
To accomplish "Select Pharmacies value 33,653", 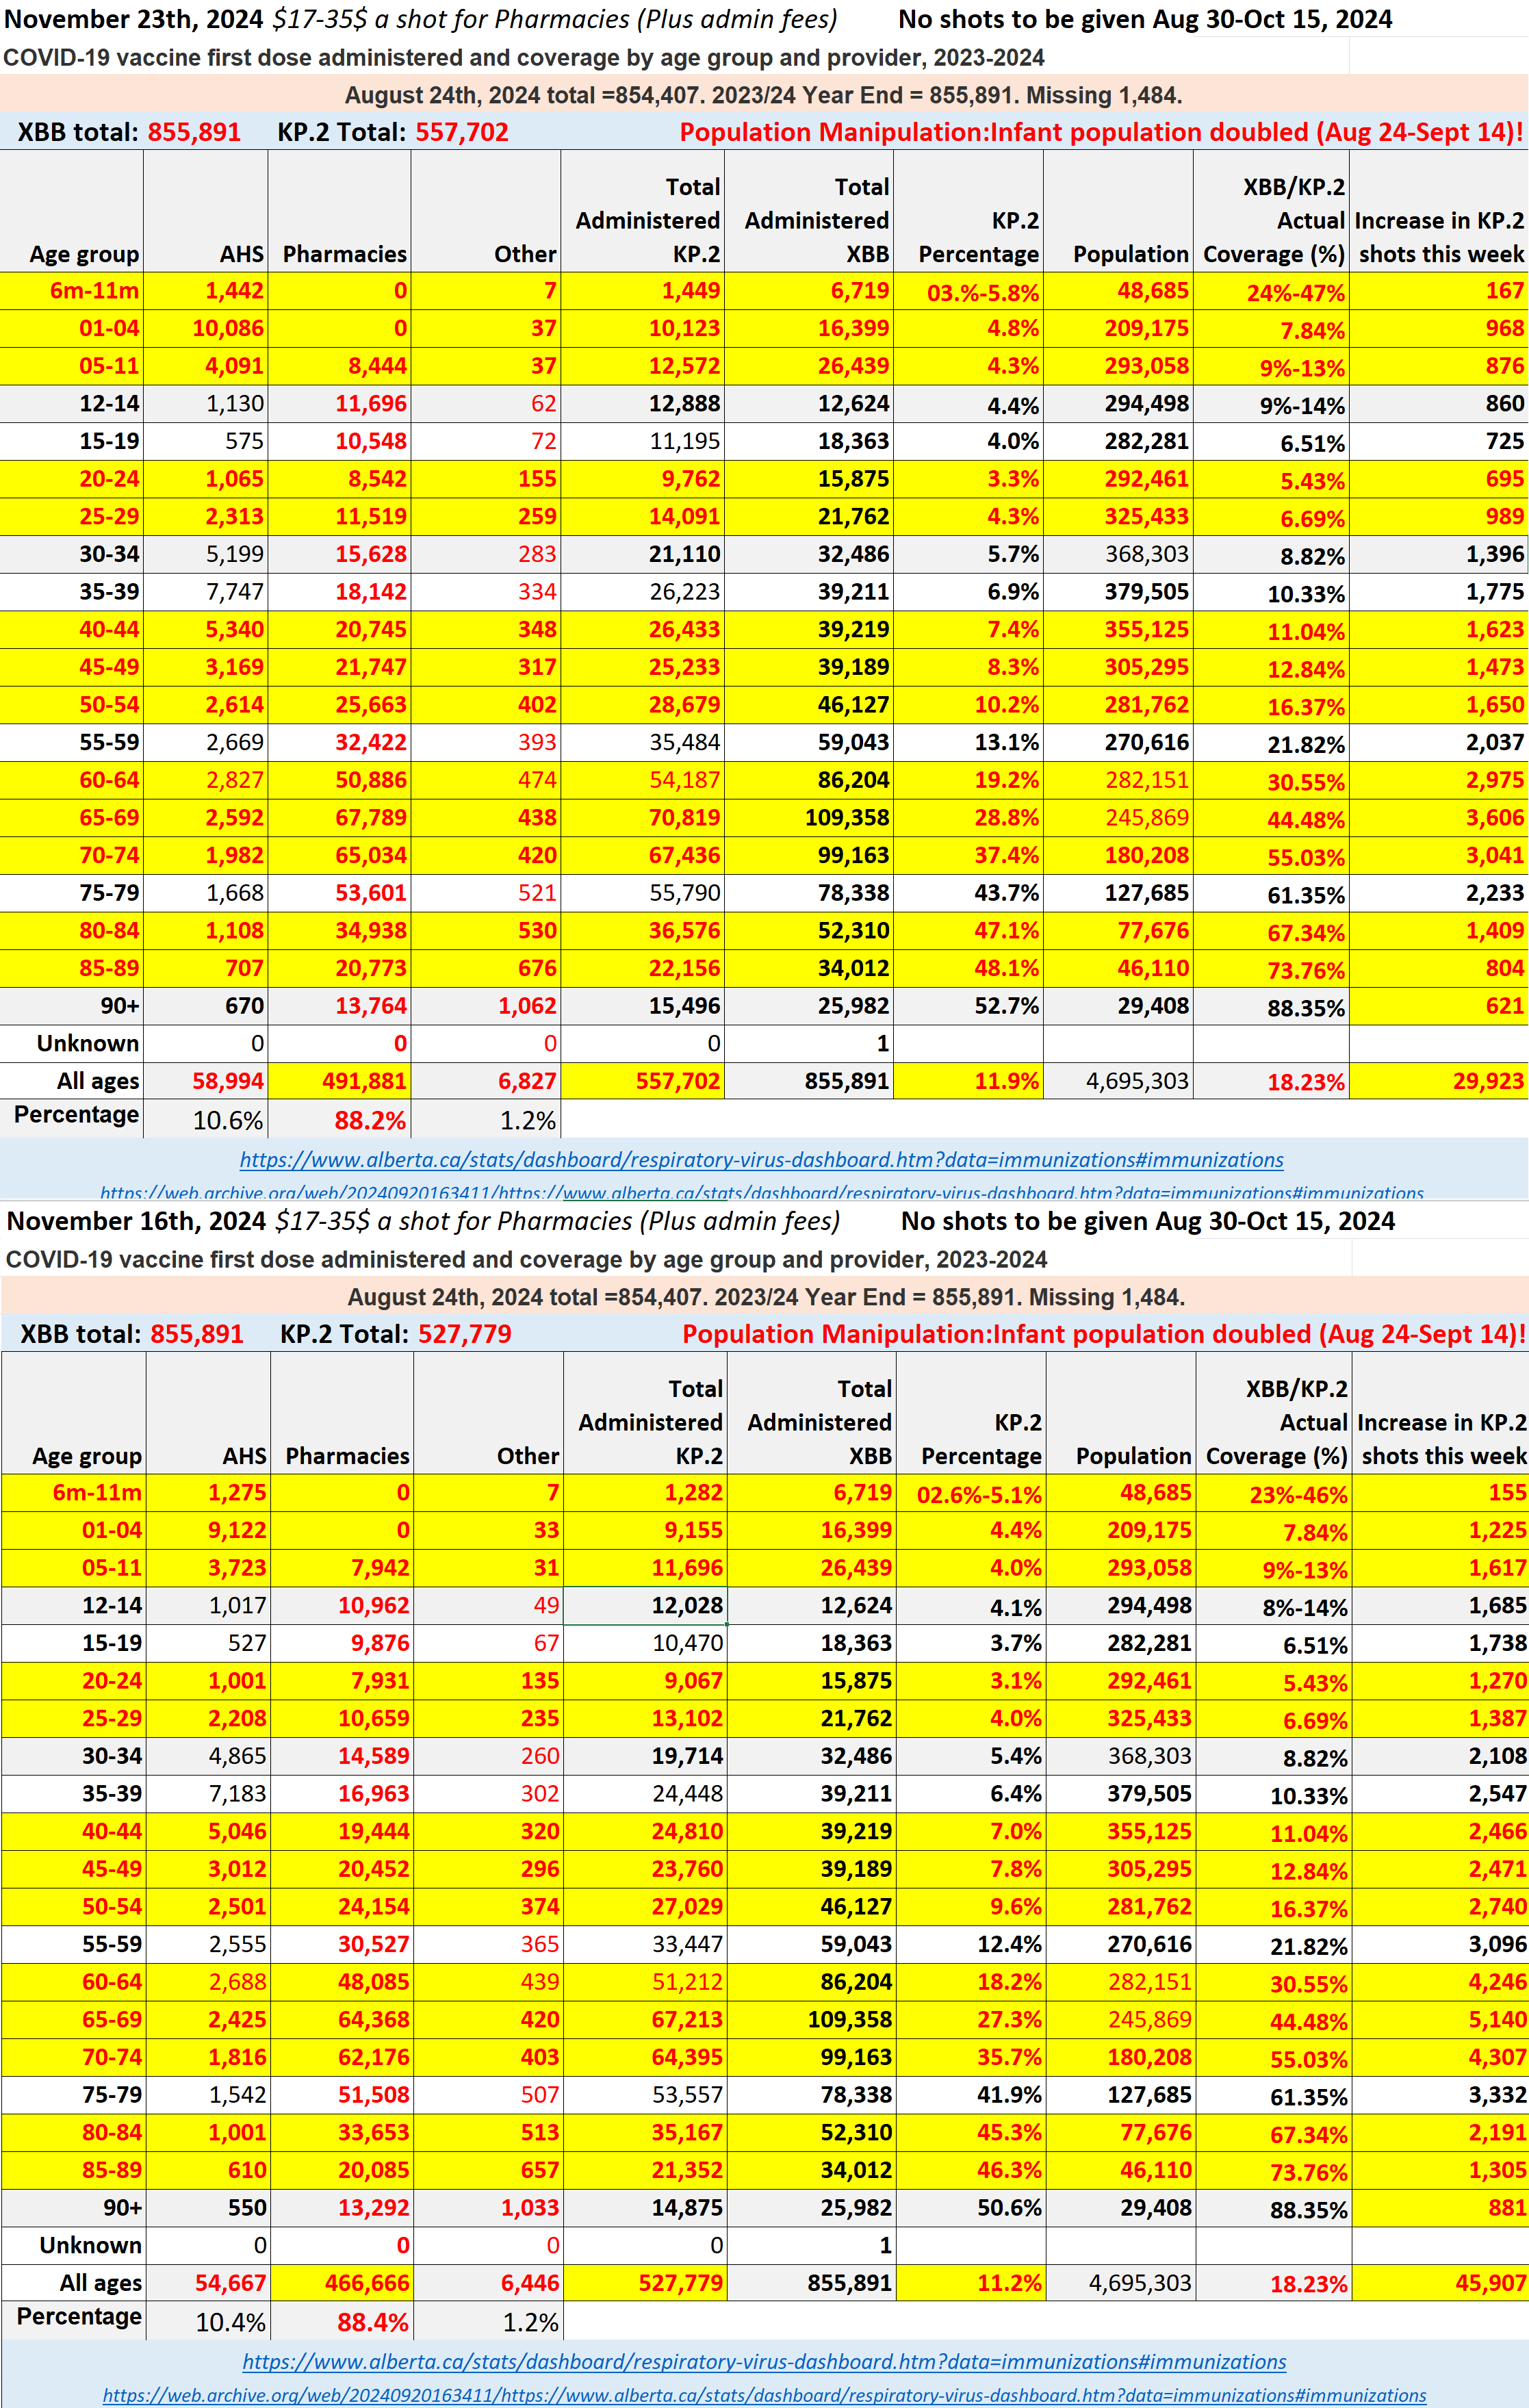I will [343, 2133].
